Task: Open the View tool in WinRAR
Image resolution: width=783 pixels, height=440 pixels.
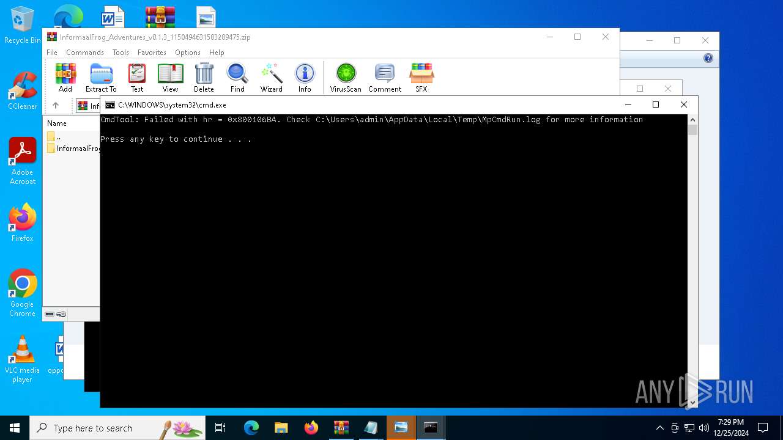Action: coord(170,78)
